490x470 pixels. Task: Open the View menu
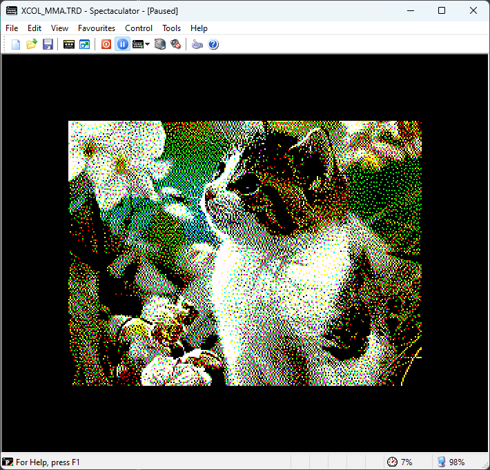(59, 28)
